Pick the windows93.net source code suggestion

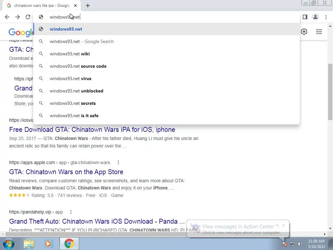pos(166,66)
